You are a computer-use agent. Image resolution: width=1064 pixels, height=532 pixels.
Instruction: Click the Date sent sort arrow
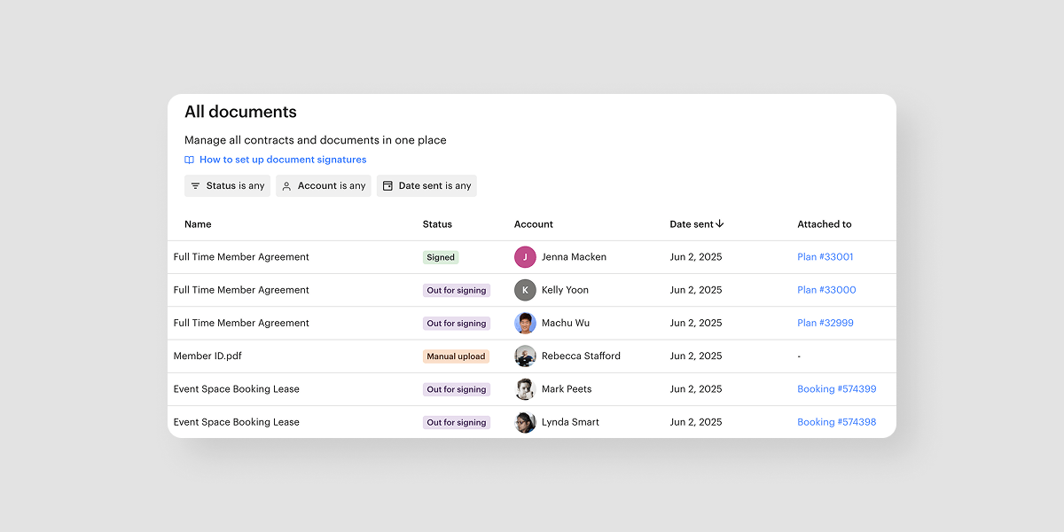click(720, 224)
